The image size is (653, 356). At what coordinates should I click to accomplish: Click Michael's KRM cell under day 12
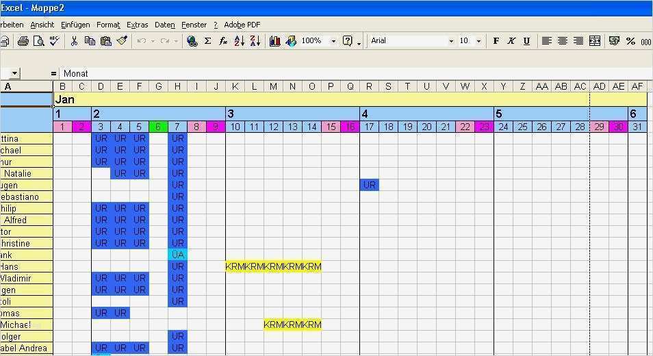coord(273,325)
